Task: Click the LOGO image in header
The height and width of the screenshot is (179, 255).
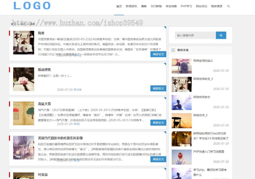Action: tap(32, 6)
